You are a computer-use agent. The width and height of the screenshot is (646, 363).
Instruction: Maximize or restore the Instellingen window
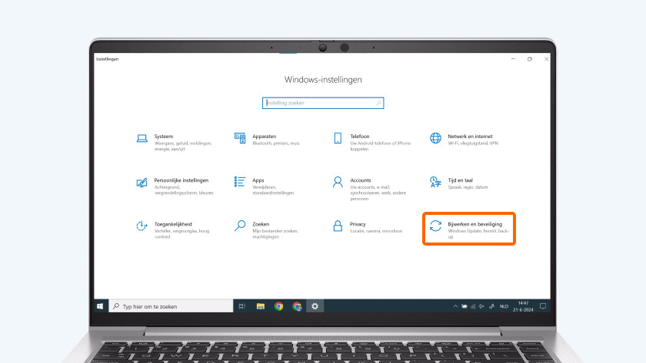point(529,59)
